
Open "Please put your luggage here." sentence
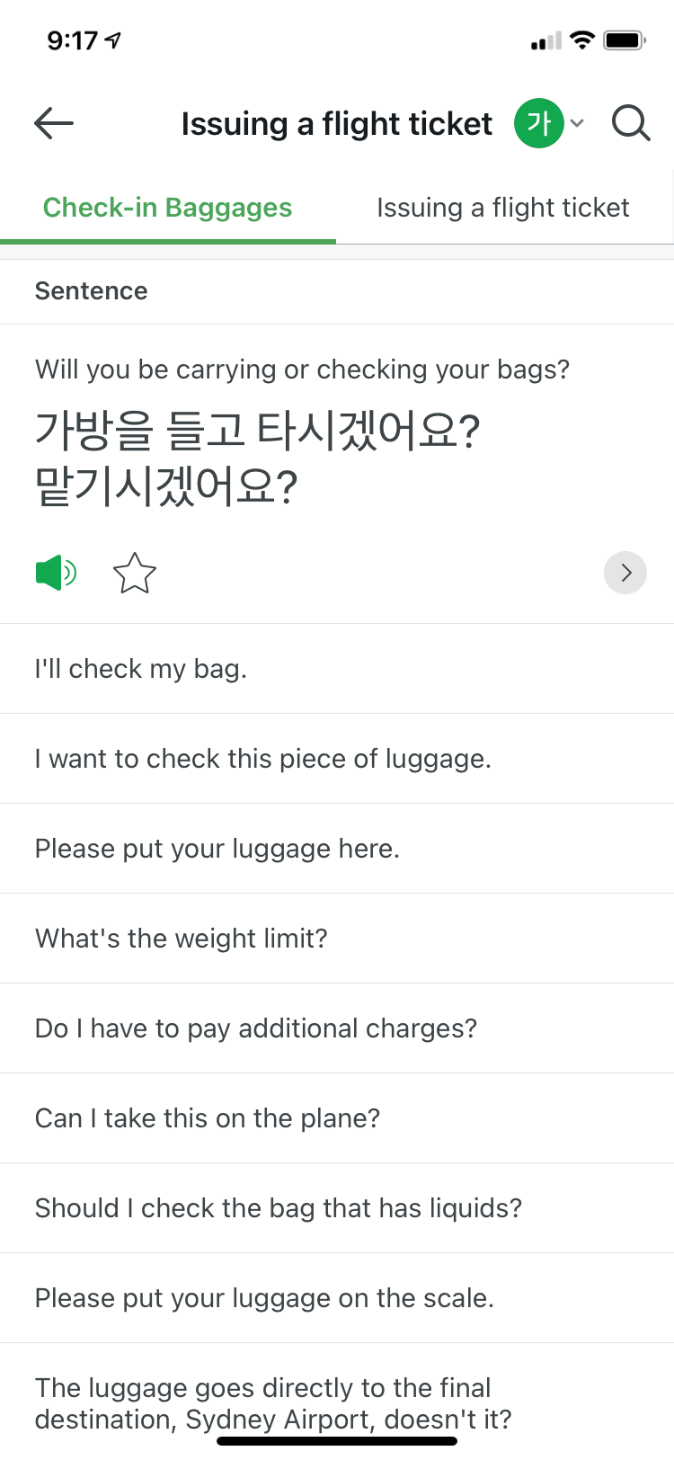(217, 849)
